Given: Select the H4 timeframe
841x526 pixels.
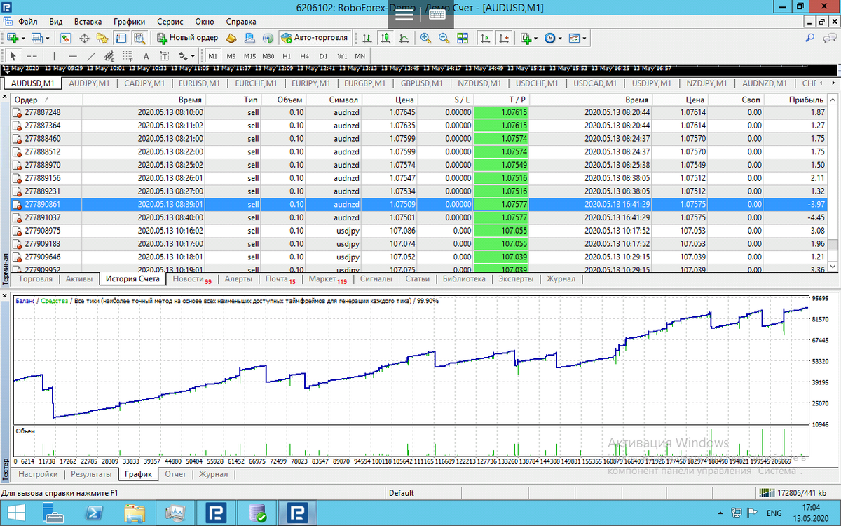Looking at the screenshot, I should click(x=304, y=56).
